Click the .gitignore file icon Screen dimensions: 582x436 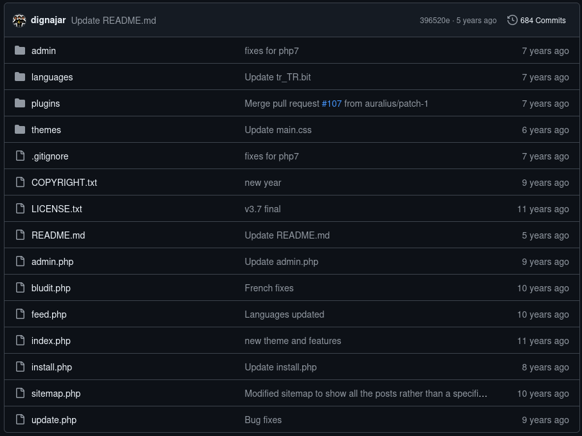click(20, 156)
